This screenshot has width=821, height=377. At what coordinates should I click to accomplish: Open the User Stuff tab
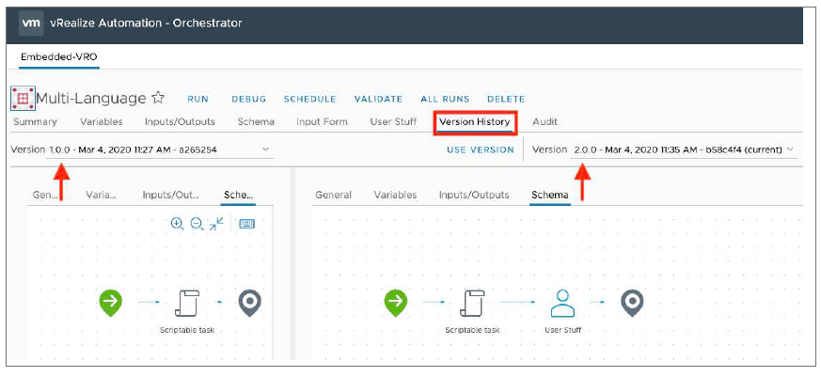pyautogui.click(x=393, y=121)
